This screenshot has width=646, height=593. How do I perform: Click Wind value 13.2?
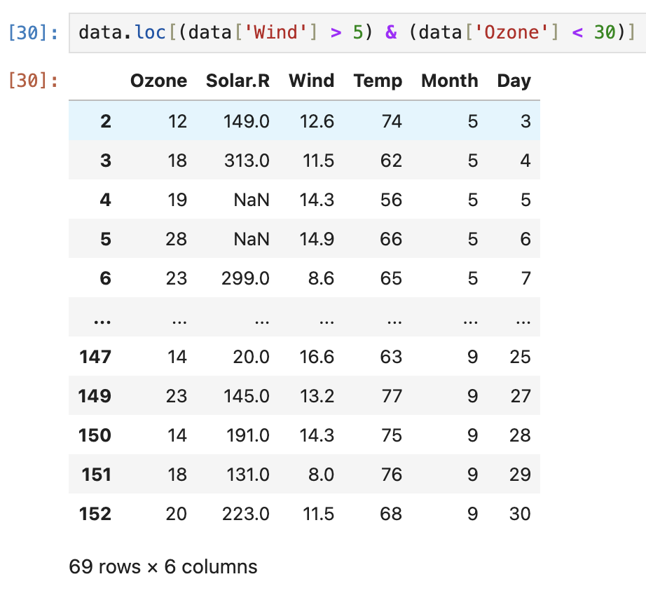tap(317, 396)
